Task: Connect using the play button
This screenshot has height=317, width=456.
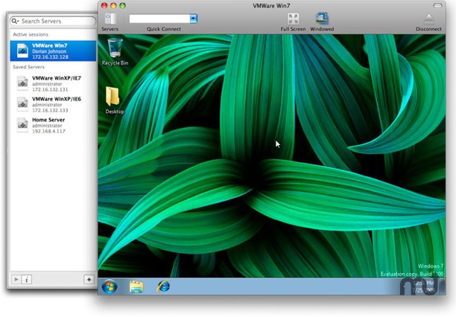Action: pyautogui.click(x=16, y=280)
